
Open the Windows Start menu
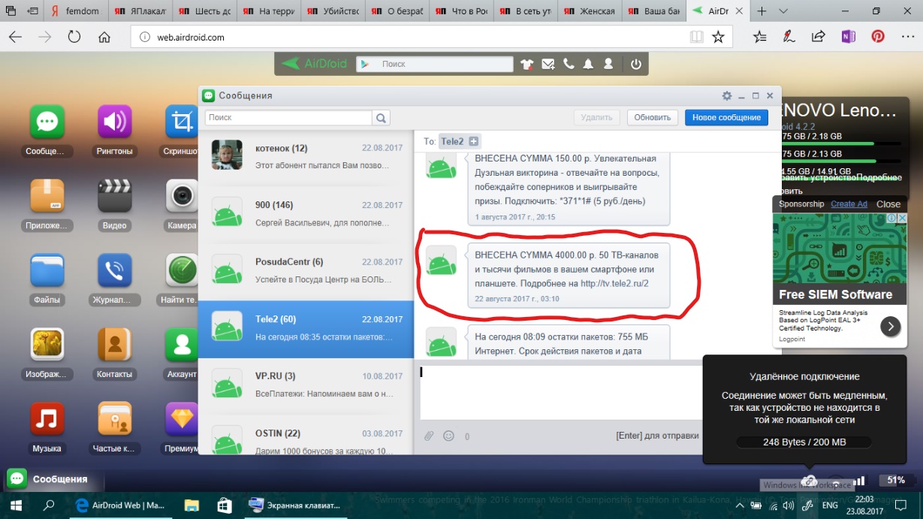(15, 505)
